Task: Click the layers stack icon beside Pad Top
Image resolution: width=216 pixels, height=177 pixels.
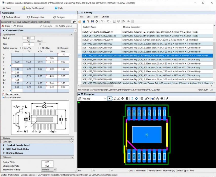Action: pyautogui.click(x=80, y=98)
